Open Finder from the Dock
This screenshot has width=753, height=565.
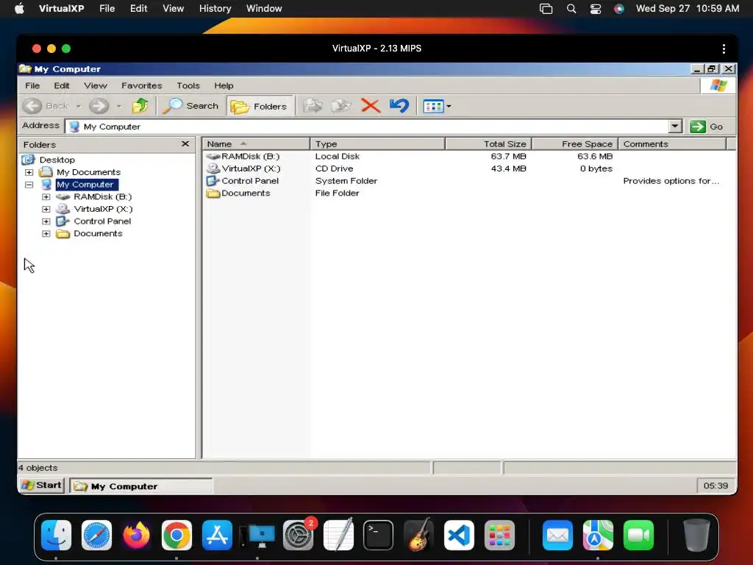pyautogui.click(x=56, y=536)
